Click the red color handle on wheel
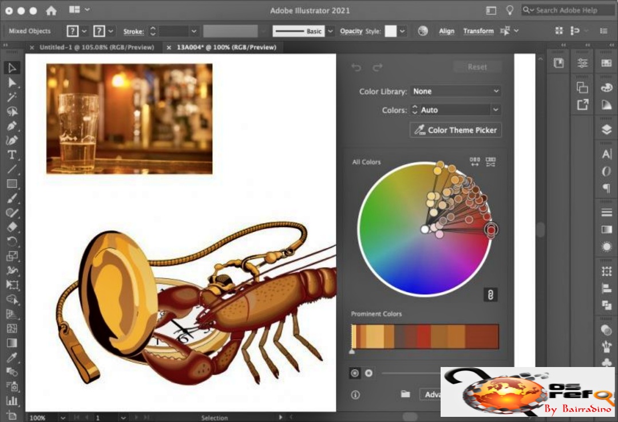This screenshot has height=422, width=618. point(491,229)
